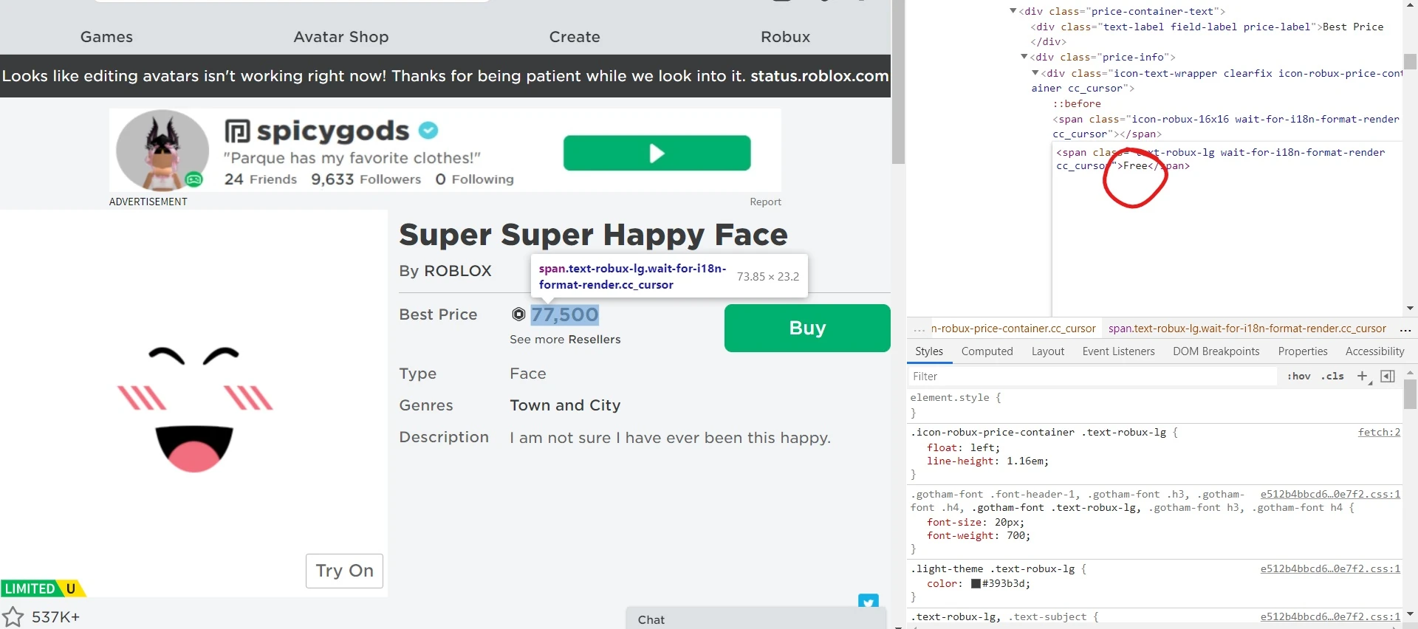Toggle the computed styles sidebar icon
This screenshot has height=629, width=1418.
(x=1388, y=376)
